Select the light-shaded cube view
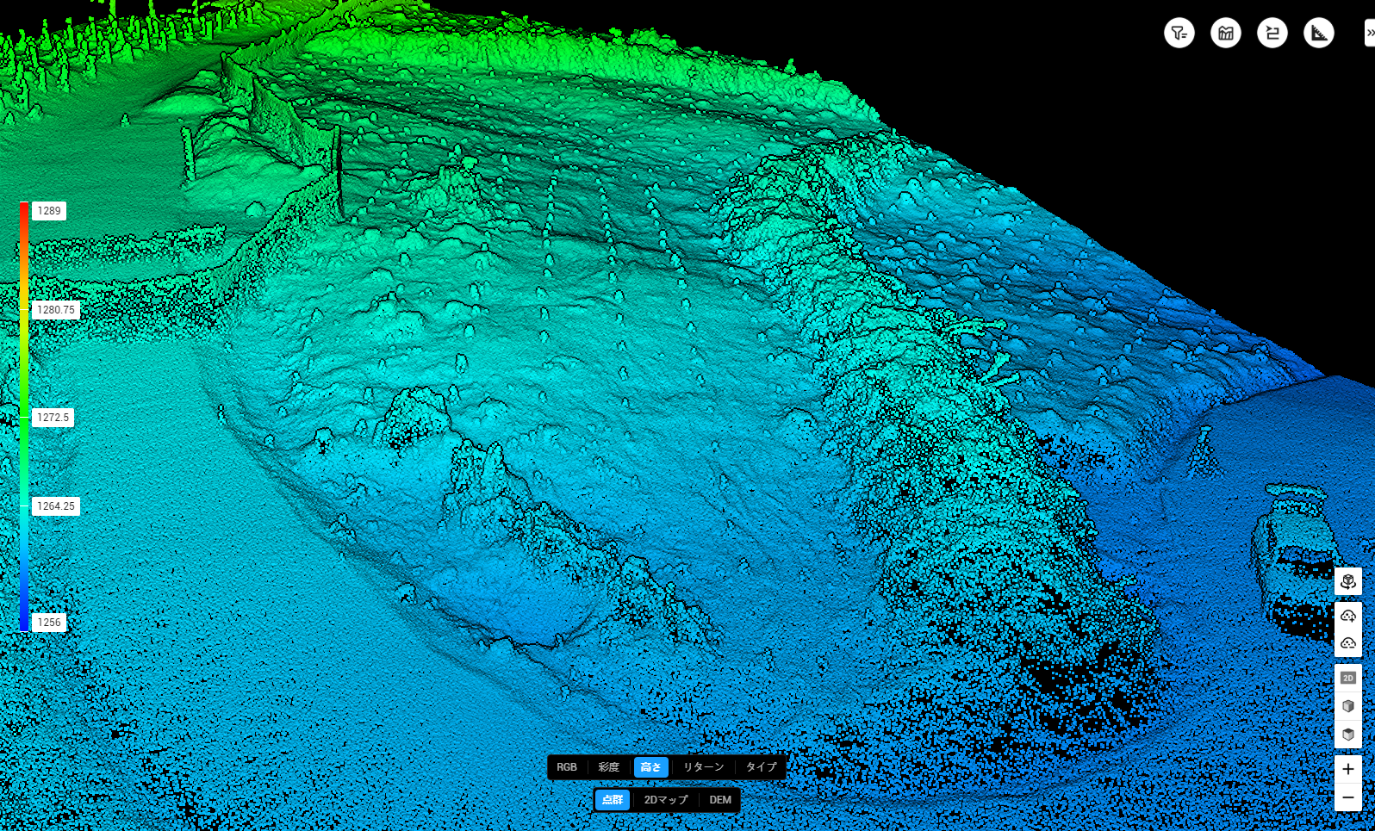 (x=1347, y=706)
